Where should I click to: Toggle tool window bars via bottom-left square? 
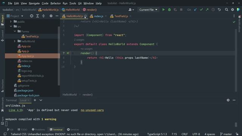click(5, 134)
